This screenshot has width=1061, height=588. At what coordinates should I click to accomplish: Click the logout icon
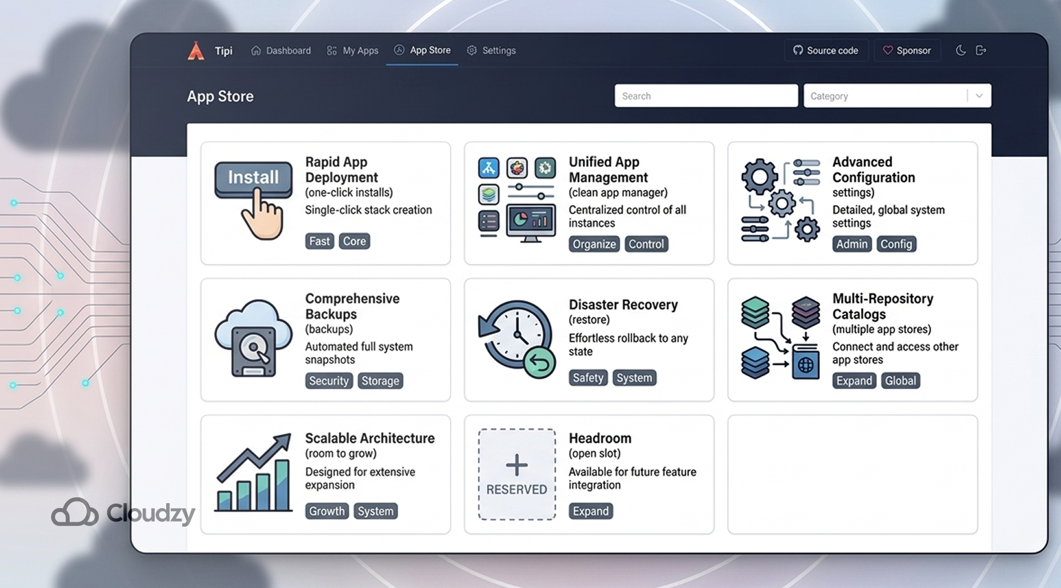pos(982,50)
